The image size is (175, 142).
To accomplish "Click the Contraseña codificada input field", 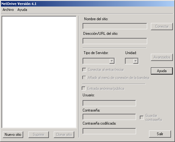I will point(109,131).
